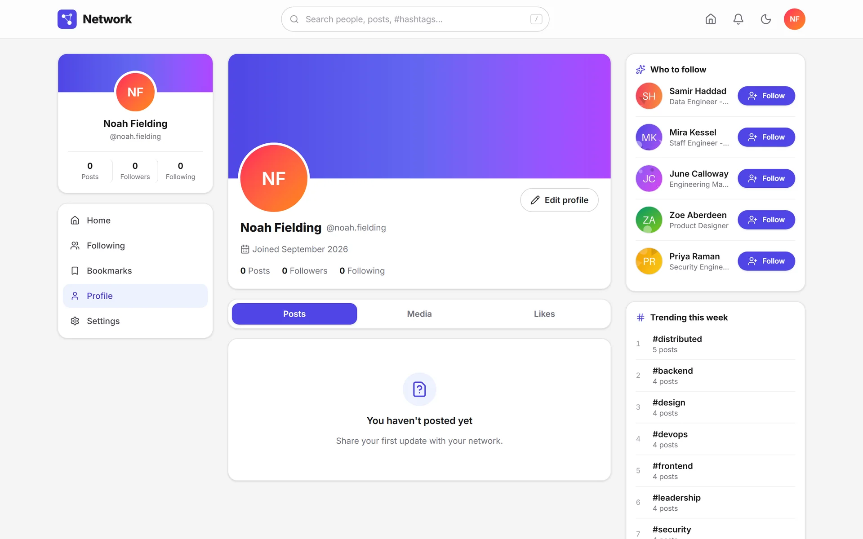The height and width of the screenshot is (539, 863).
Task: Open trending hashtag #devops
Action: pyautogui.click(x=670, y=434)
